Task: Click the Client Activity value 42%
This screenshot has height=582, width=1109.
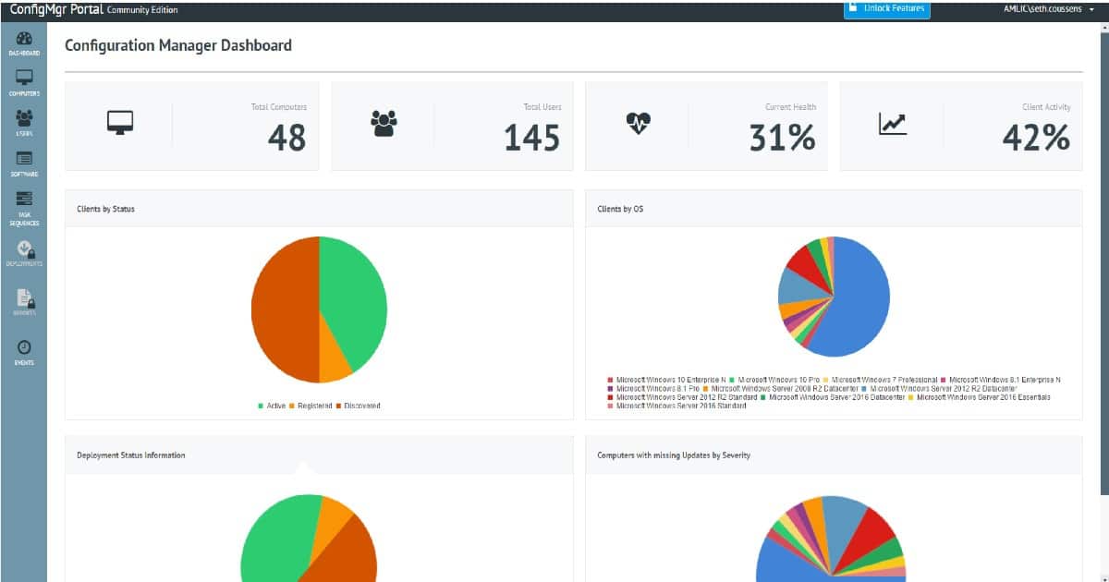Action: (x=1036, y=139)
